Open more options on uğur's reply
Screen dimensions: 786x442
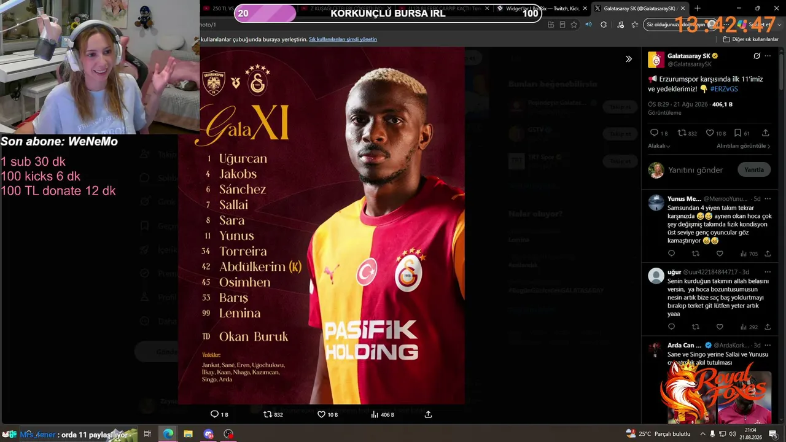[x=768, y=272]
